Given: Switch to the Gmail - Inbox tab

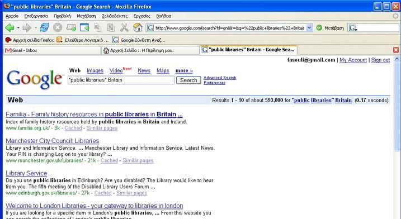Looking at the screenshot, I should [x=52, y=50].
